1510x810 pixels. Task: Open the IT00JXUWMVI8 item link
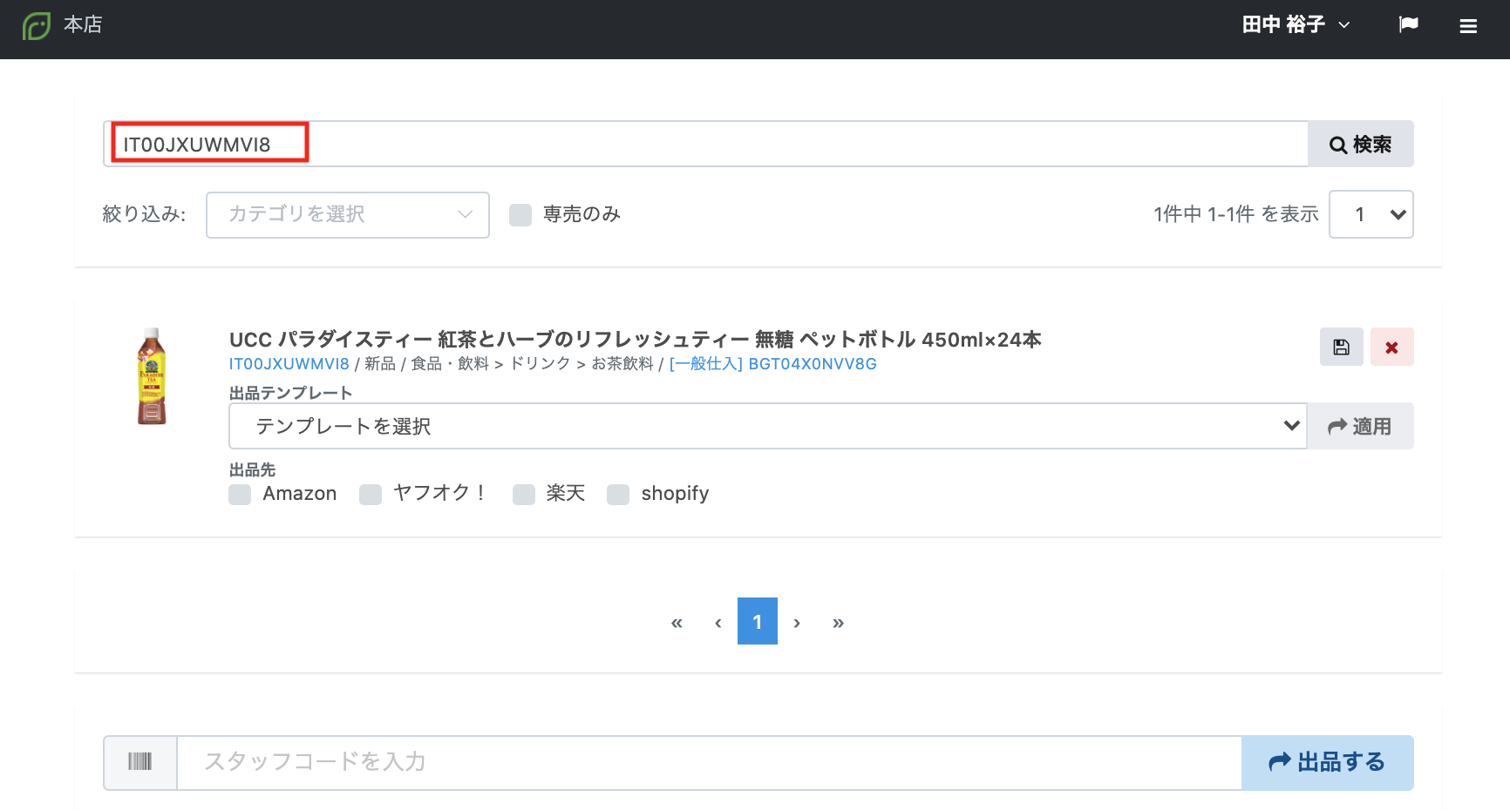click(x=289, y=364)
